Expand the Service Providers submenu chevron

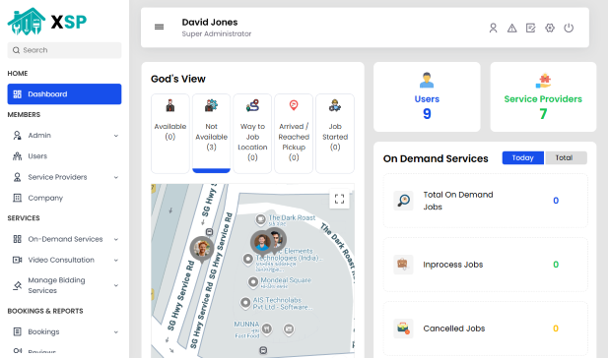coord(116,177)
